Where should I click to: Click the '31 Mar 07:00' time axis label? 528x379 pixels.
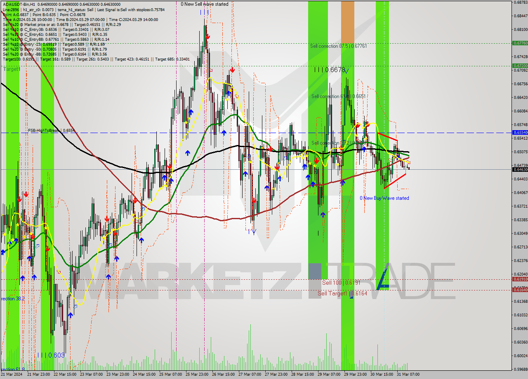click(408, 374)
